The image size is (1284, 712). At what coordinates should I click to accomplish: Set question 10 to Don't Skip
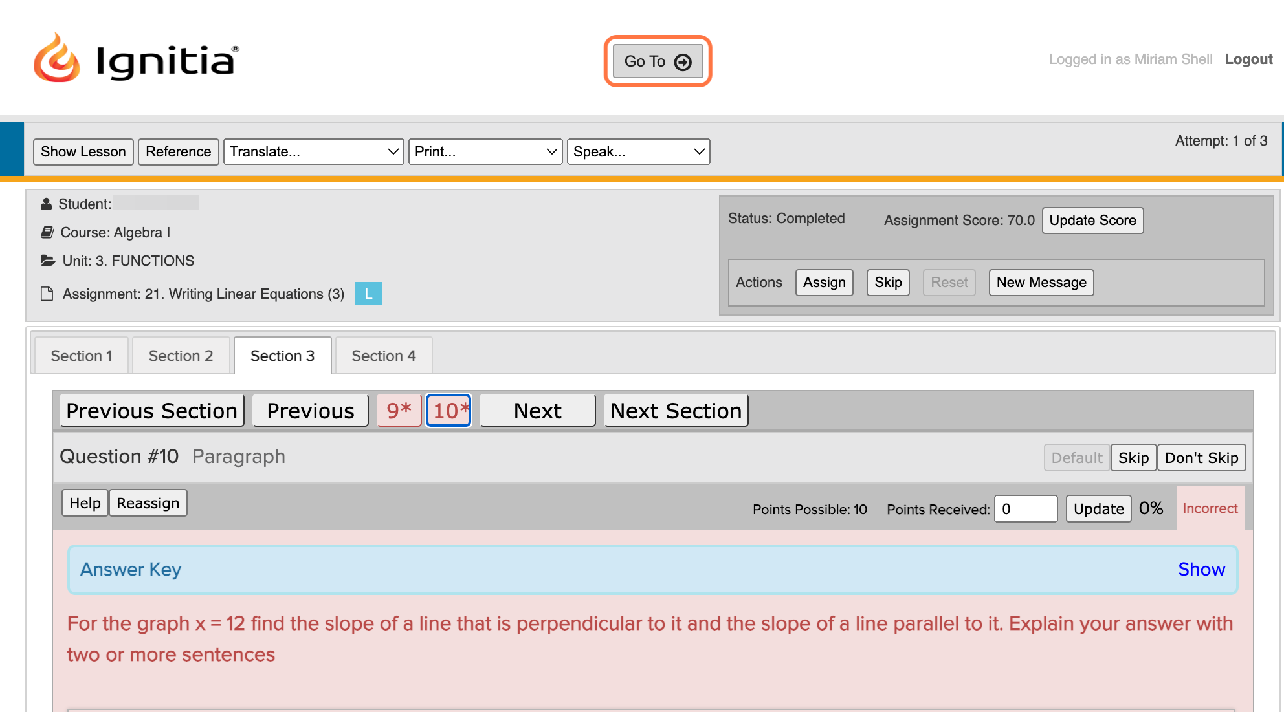(x=1201, y=458)
